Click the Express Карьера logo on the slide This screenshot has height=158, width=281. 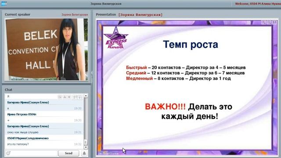[116, 38]
